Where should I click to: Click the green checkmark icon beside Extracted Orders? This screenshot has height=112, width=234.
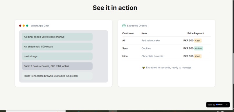pyautogui.click(x=124, y=26)
